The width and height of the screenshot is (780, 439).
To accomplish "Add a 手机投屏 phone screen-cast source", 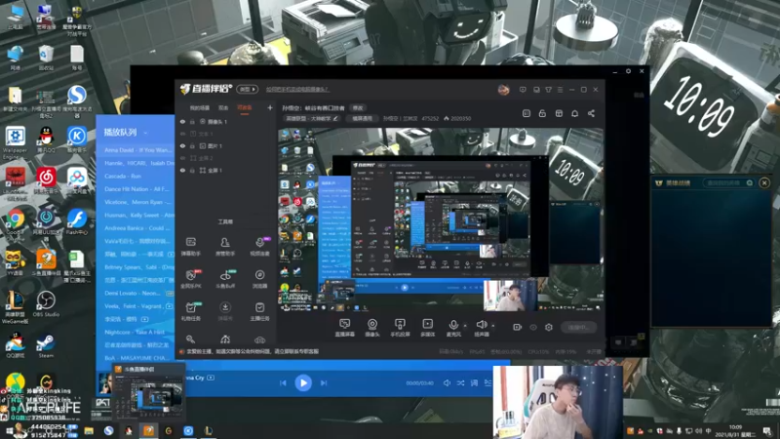I will (x=400, y=328).
